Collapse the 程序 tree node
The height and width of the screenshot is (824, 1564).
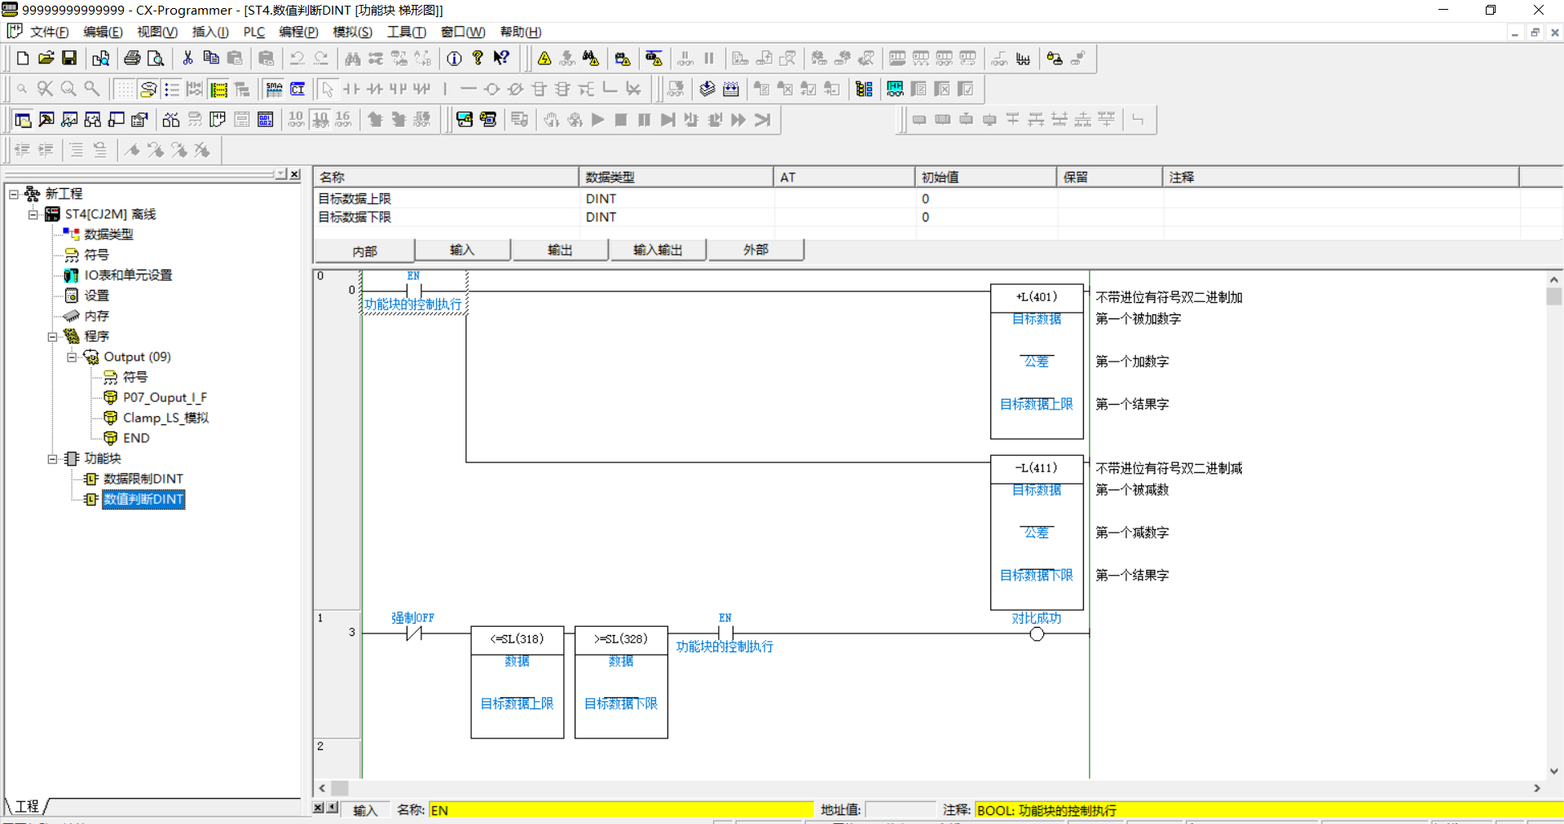pos(52,336)
